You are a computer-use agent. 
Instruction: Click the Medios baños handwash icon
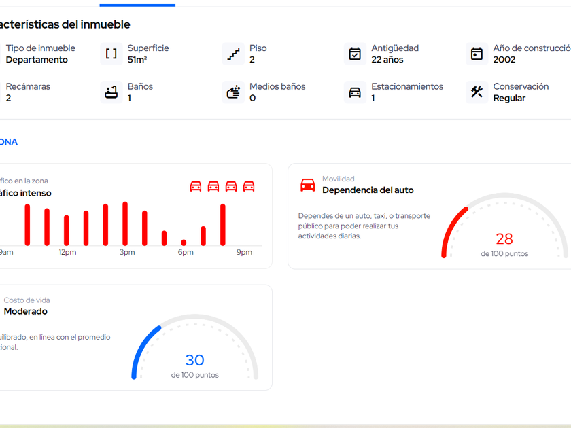click(233, 92)
